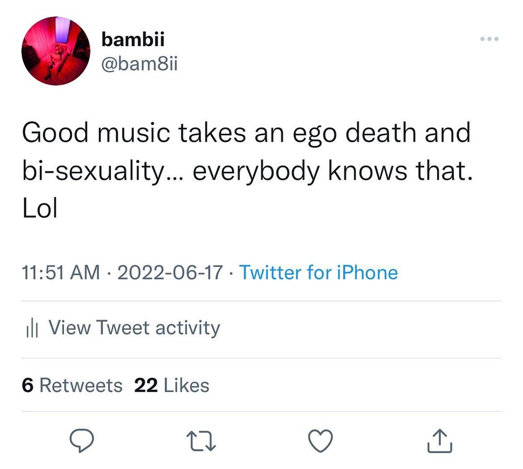Click the phrase 'everybody knows that.'
The image size is (523, 469).
tap(332, 172)
